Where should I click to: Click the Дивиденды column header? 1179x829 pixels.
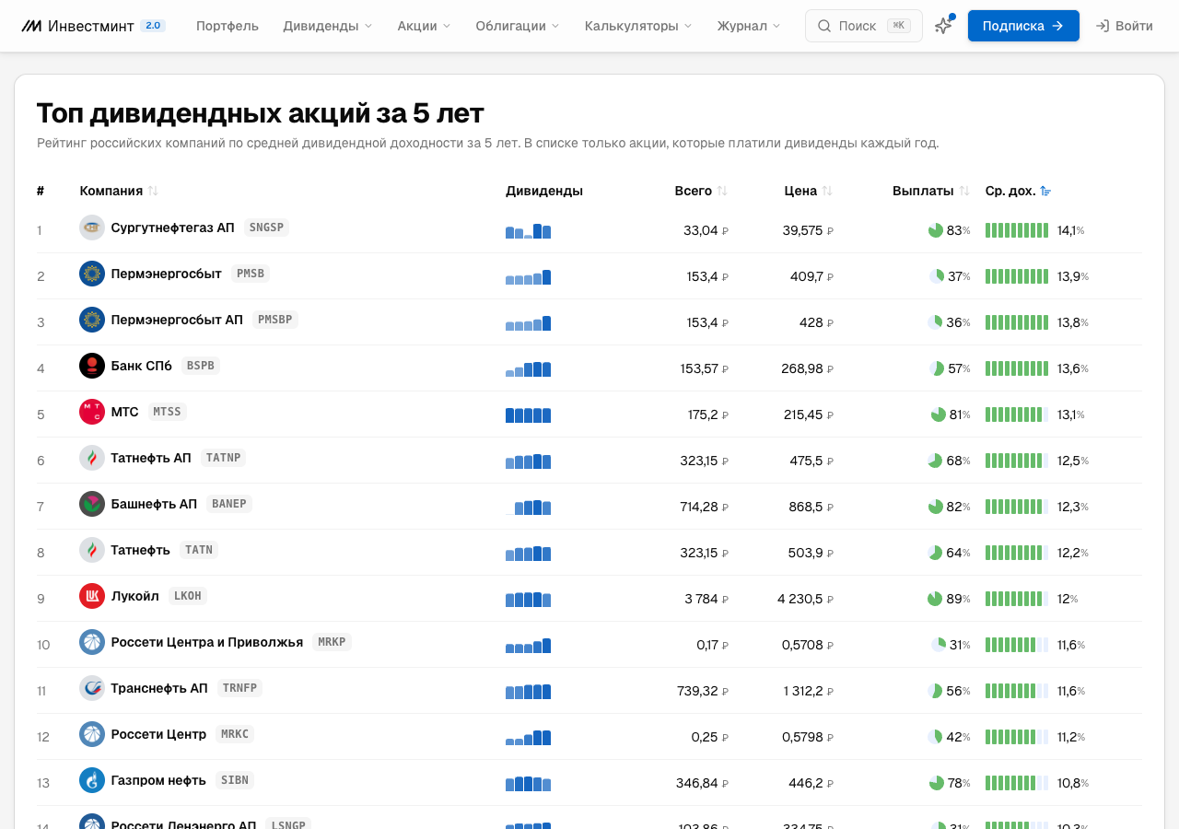pos(544,191)
